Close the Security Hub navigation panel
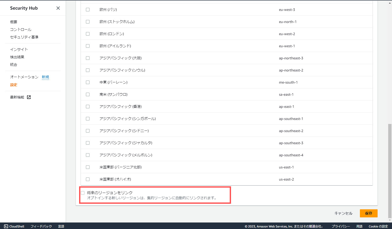The image size is (392, 229). click(58, 8)
